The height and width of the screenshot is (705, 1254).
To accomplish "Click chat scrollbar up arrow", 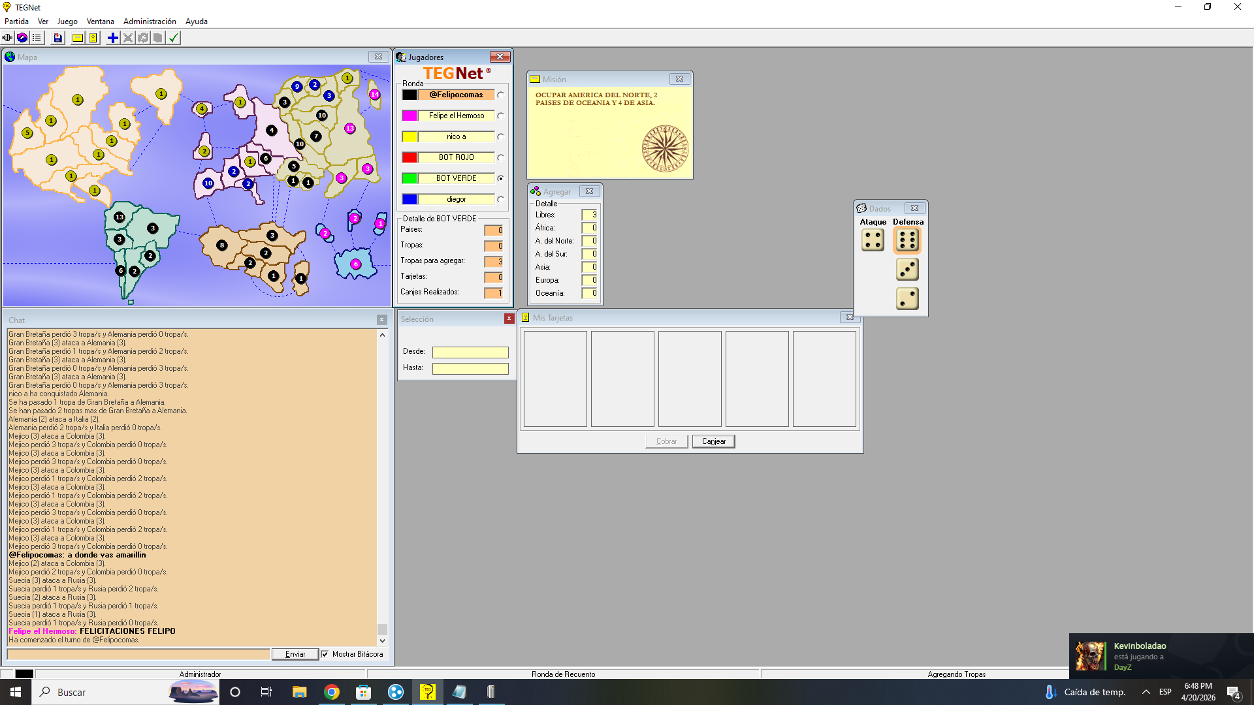I will [x=382, y=335].
